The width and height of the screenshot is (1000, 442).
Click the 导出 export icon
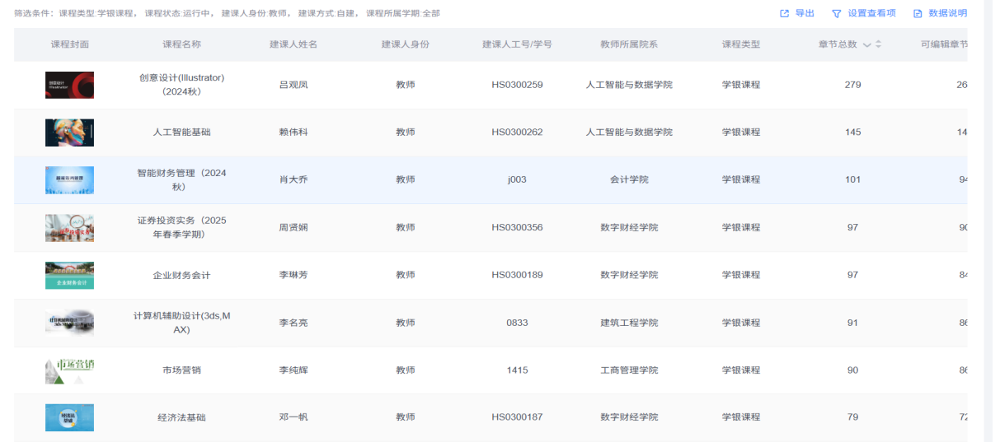[x=785, y=13]
